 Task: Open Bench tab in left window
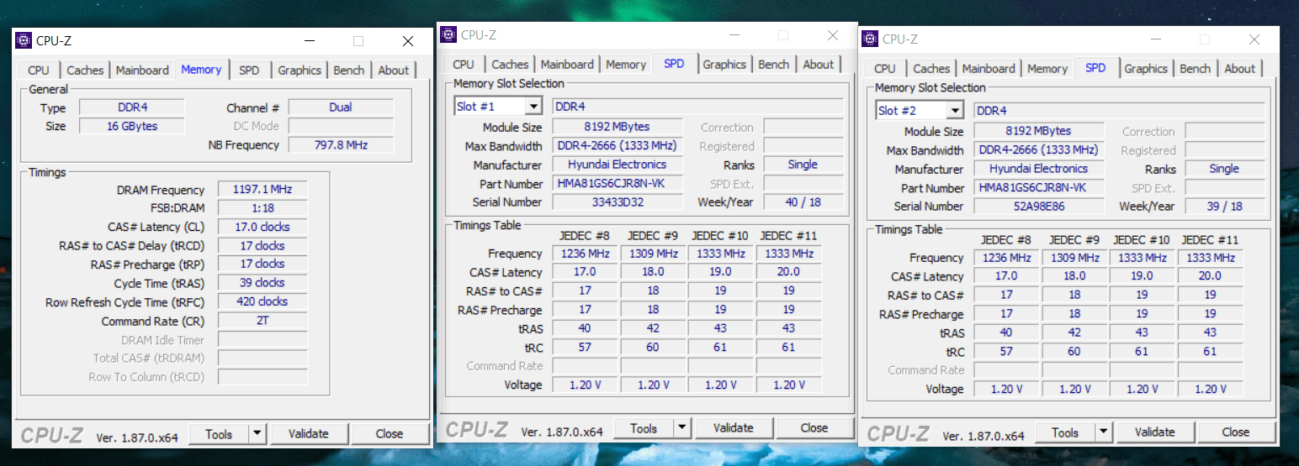349,71
